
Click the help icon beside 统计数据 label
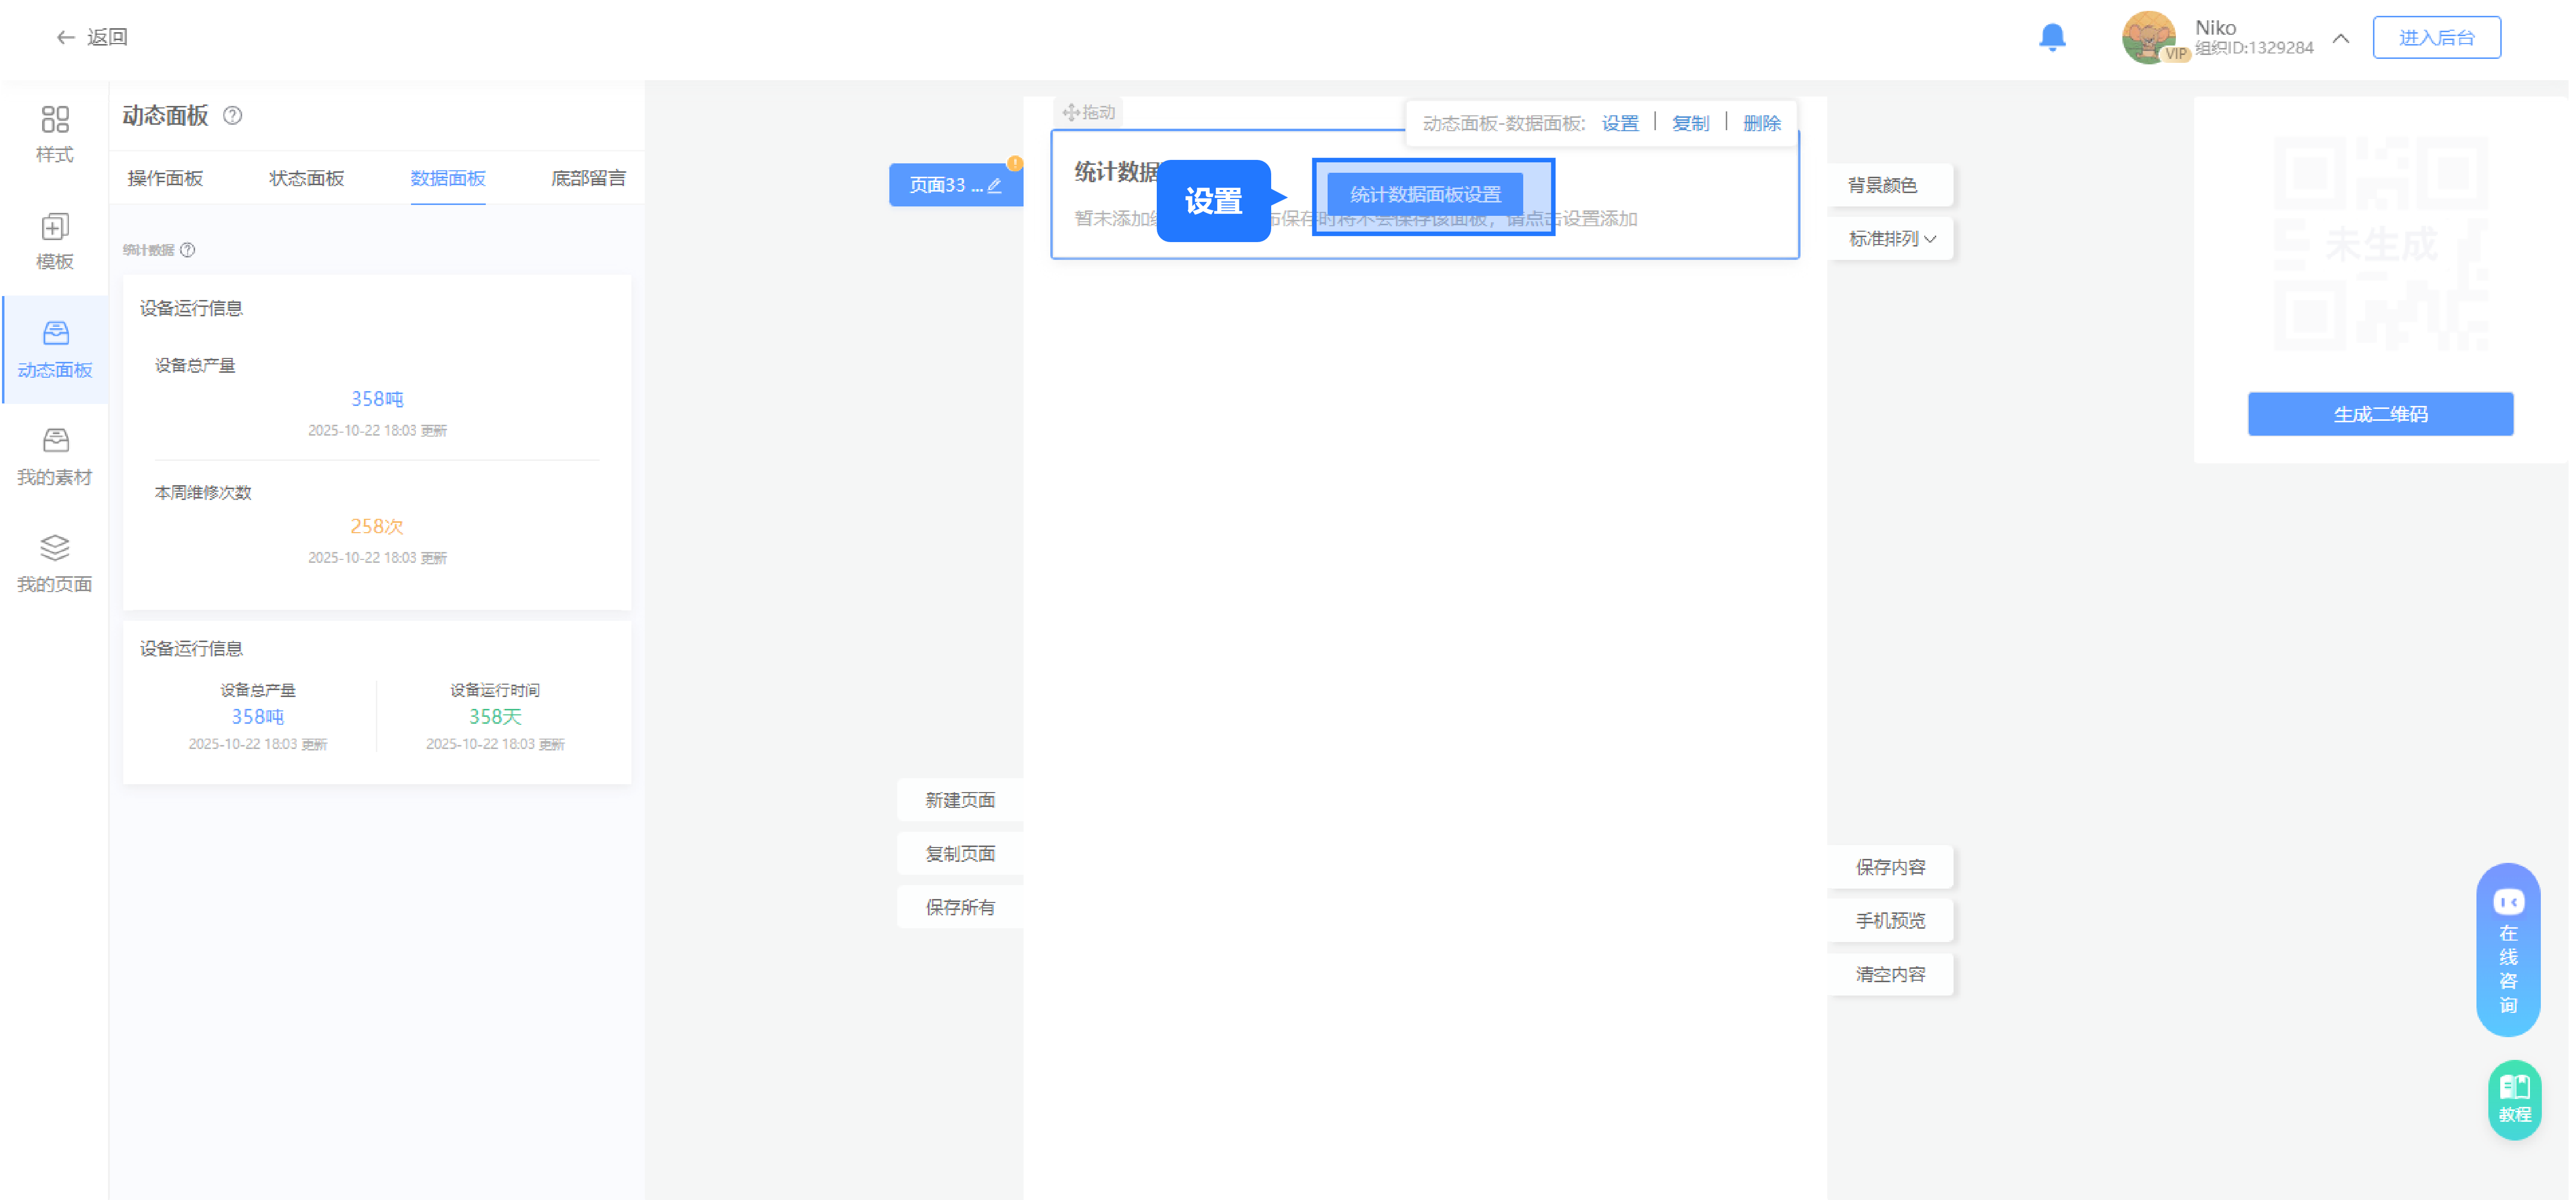coord(188,250)
